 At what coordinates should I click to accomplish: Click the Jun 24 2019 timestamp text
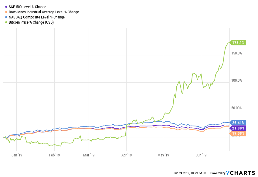(191, 173)
